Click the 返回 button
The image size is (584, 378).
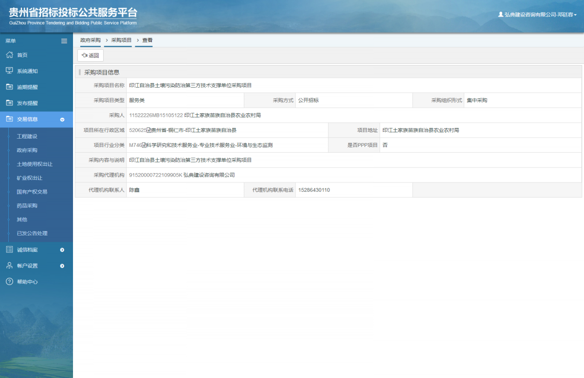[x=90, y=55]
